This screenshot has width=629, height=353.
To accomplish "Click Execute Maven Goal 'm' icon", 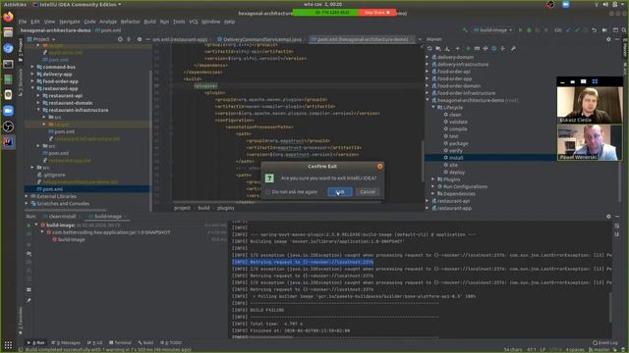I will click(477, 48).
